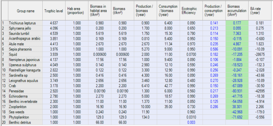Click Phytoplankton production/biomass value 134.0

[x=145, y=117]
